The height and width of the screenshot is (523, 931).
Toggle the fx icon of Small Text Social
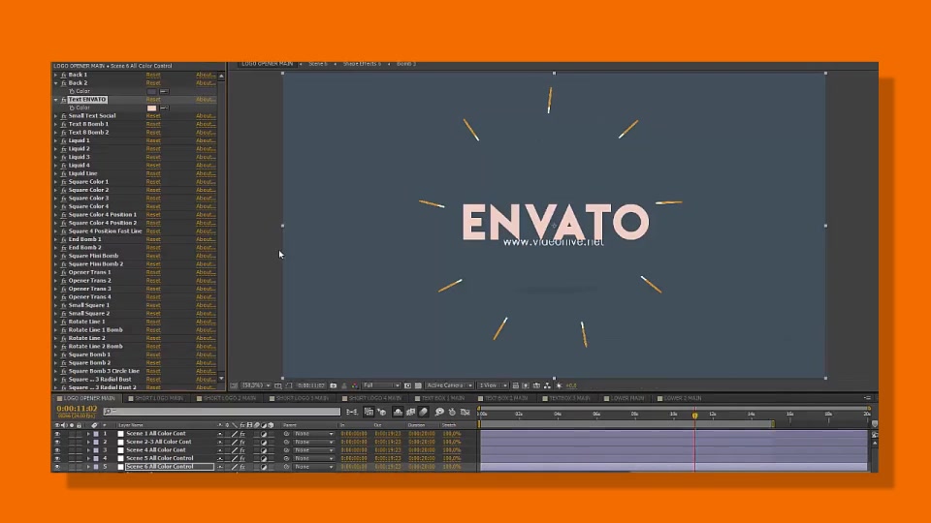click(x=64, y=116)
